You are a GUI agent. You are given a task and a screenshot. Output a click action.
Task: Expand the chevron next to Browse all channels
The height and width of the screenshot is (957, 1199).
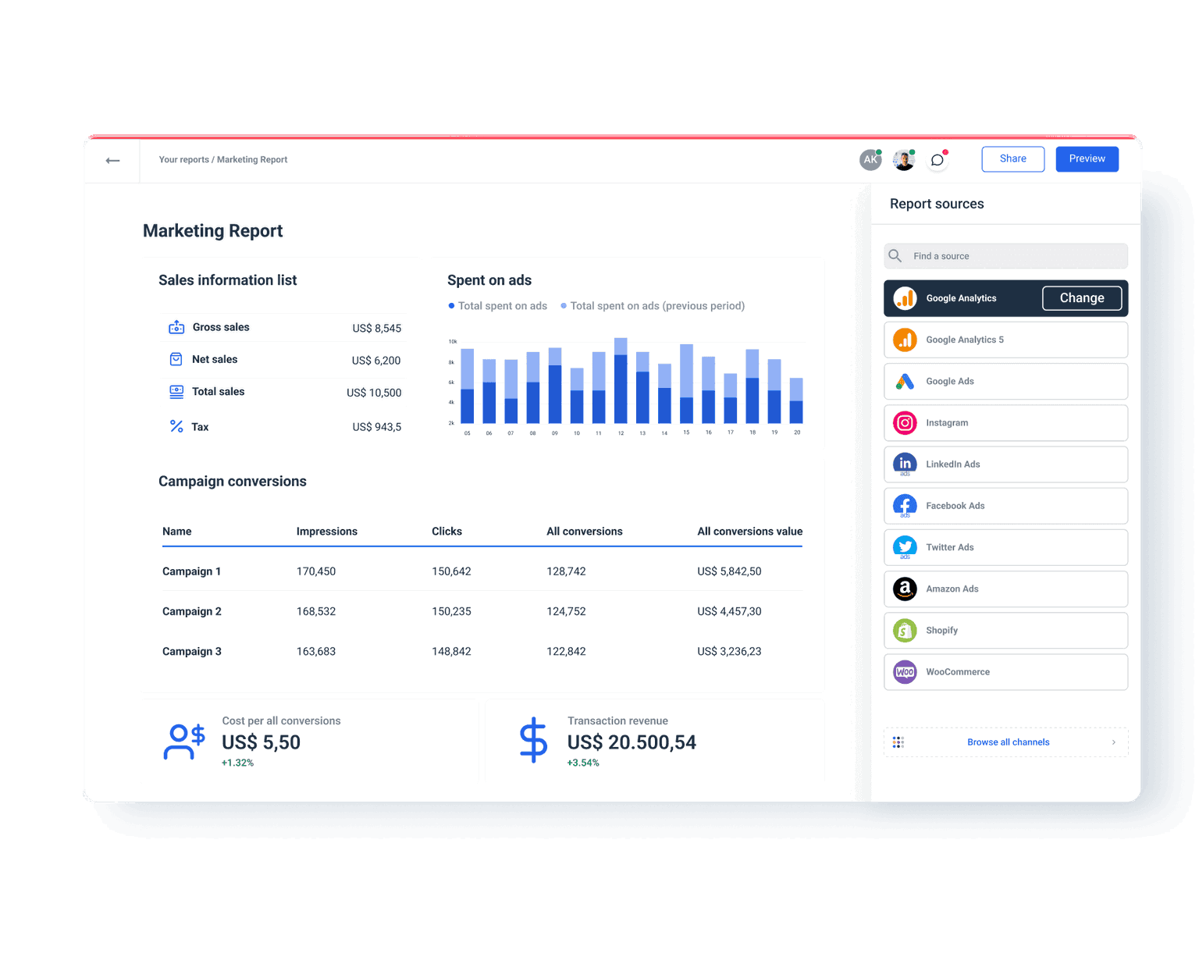click(1114, 742)
